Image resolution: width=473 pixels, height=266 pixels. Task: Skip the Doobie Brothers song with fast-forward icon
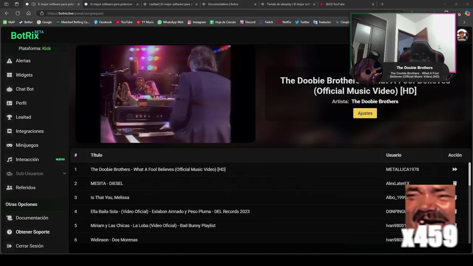point(455,169)
